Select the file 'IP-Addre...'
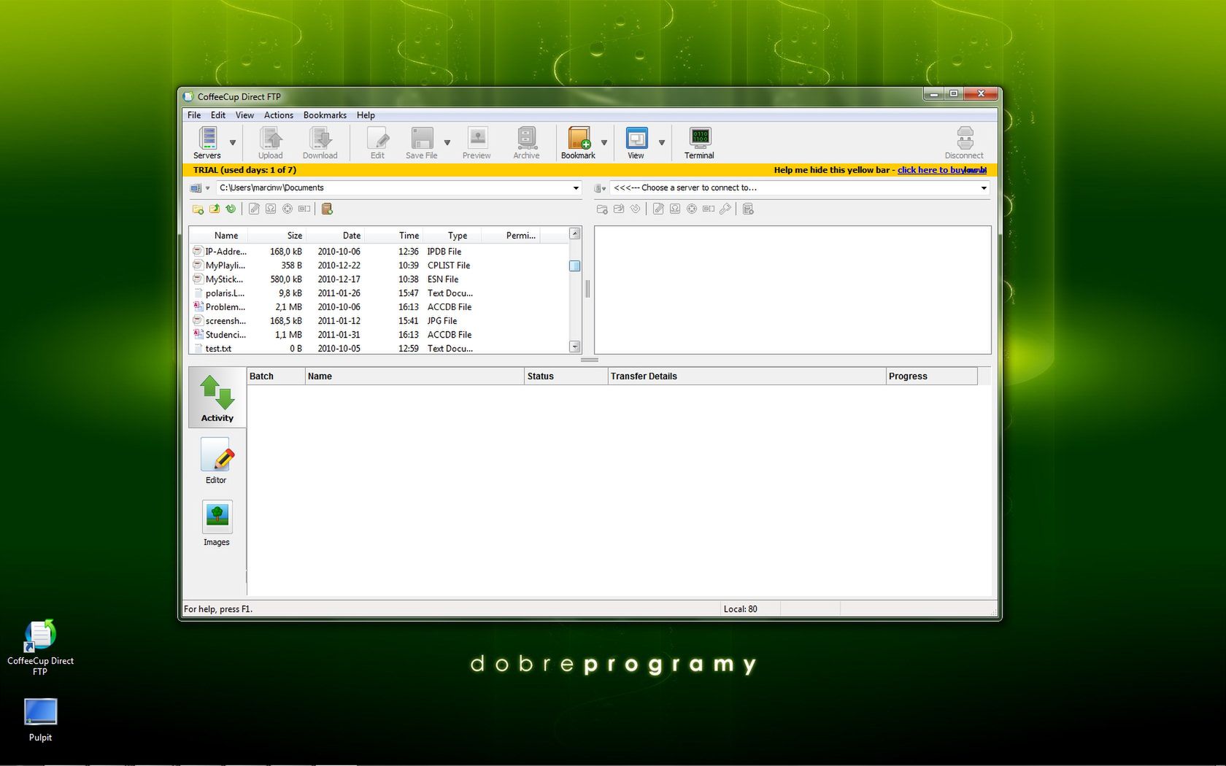The height and width of the screenshot is (766, 1226). pos(225,252)
